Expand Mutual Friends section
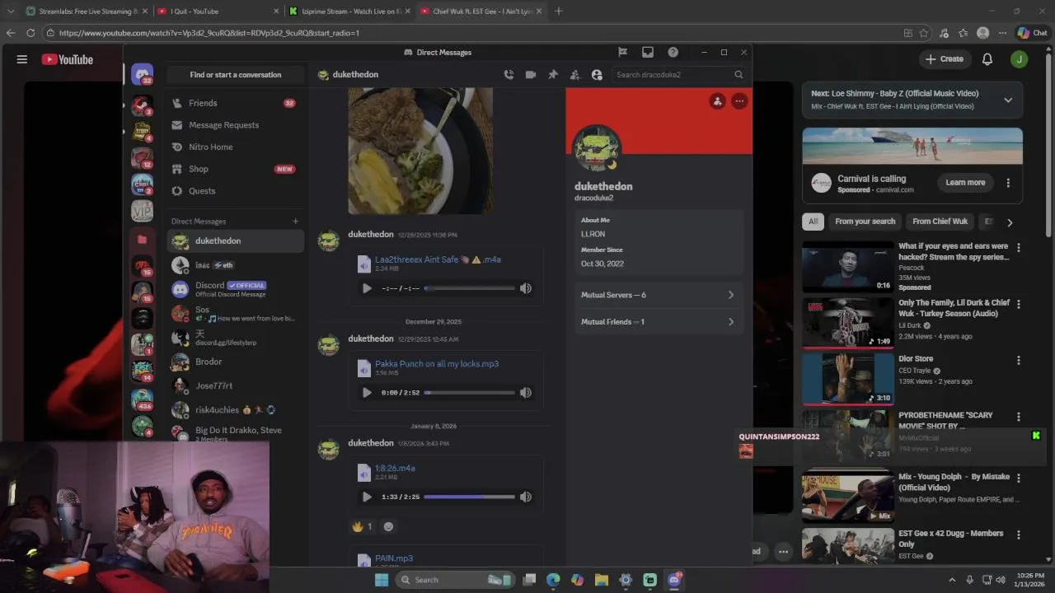The image size is (1055, 593). tap(658, 322)
